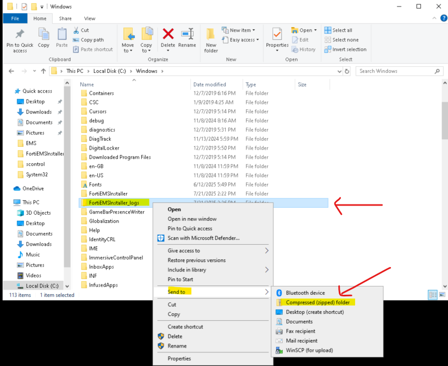Choose Compressed (zipped) folder

(x=327, y=302)
